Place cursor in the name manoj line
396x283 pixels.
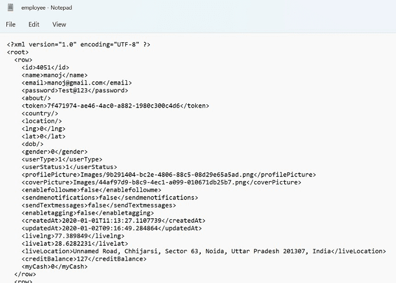(x=55, y=76)
